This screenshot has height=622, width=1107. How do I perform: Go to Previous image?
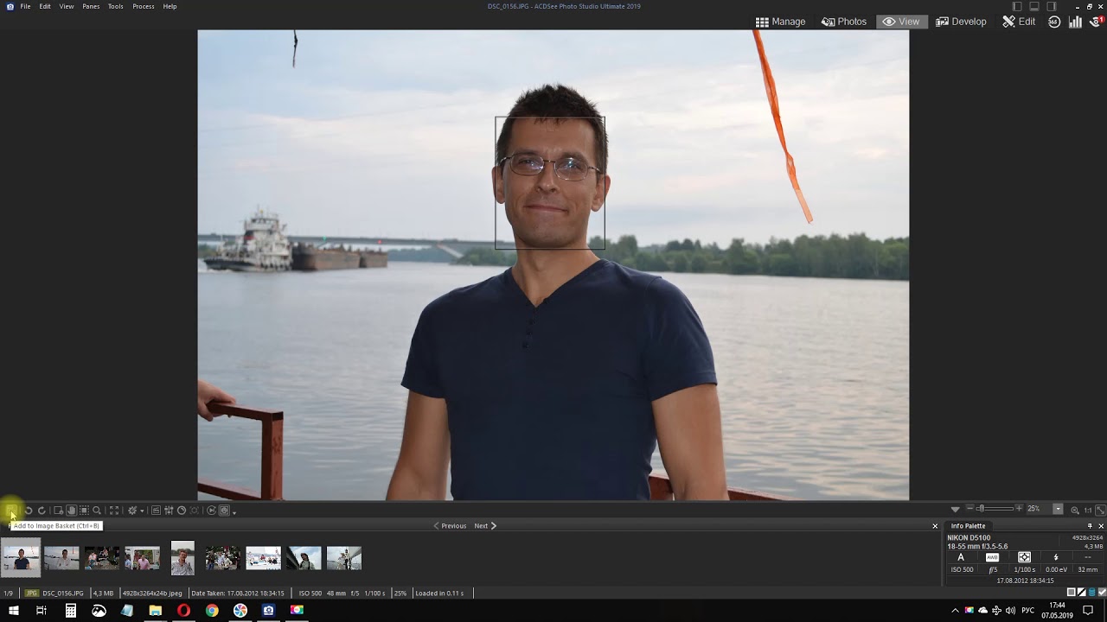pyautogui.click(x=450, y=525)
